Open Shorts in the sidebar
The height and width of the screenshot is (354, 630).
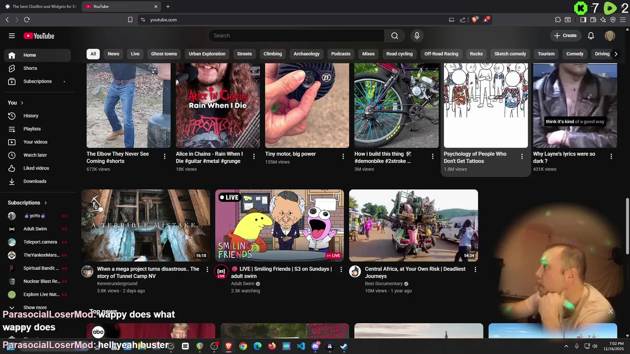(38, 68)
